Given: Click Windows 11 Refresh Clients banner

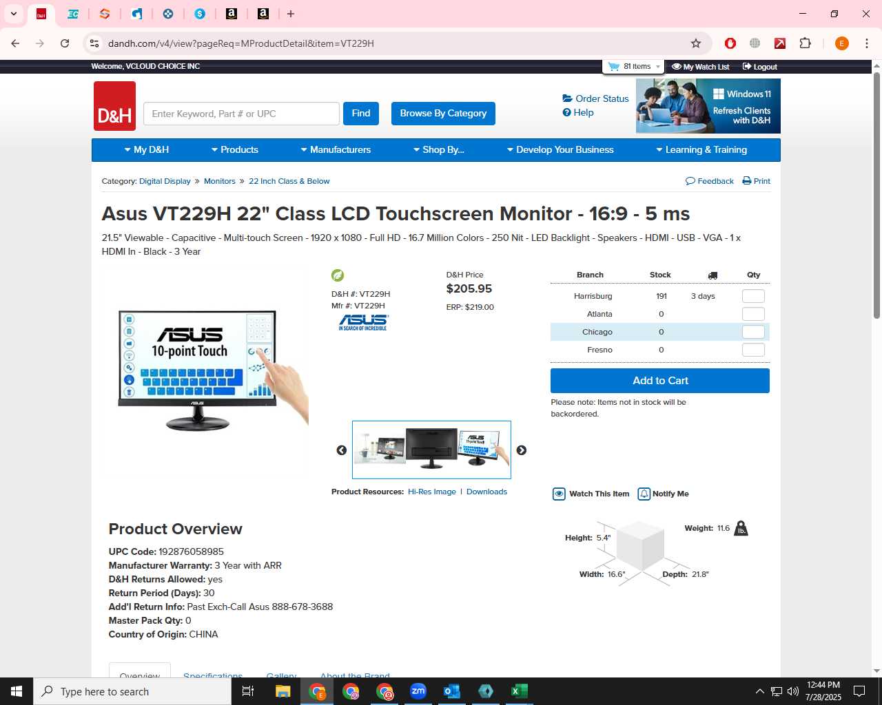Looking at the screenshot, I should tap(708, 106).
